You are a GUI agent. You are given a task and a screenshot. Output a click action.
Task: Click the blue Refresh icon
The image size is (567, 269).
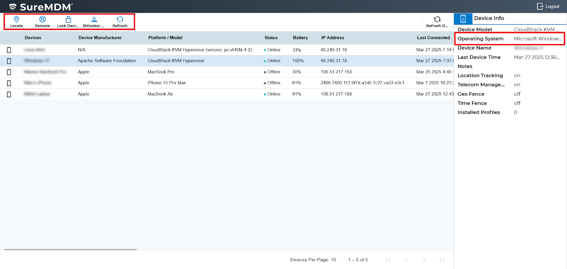(120, 19)
